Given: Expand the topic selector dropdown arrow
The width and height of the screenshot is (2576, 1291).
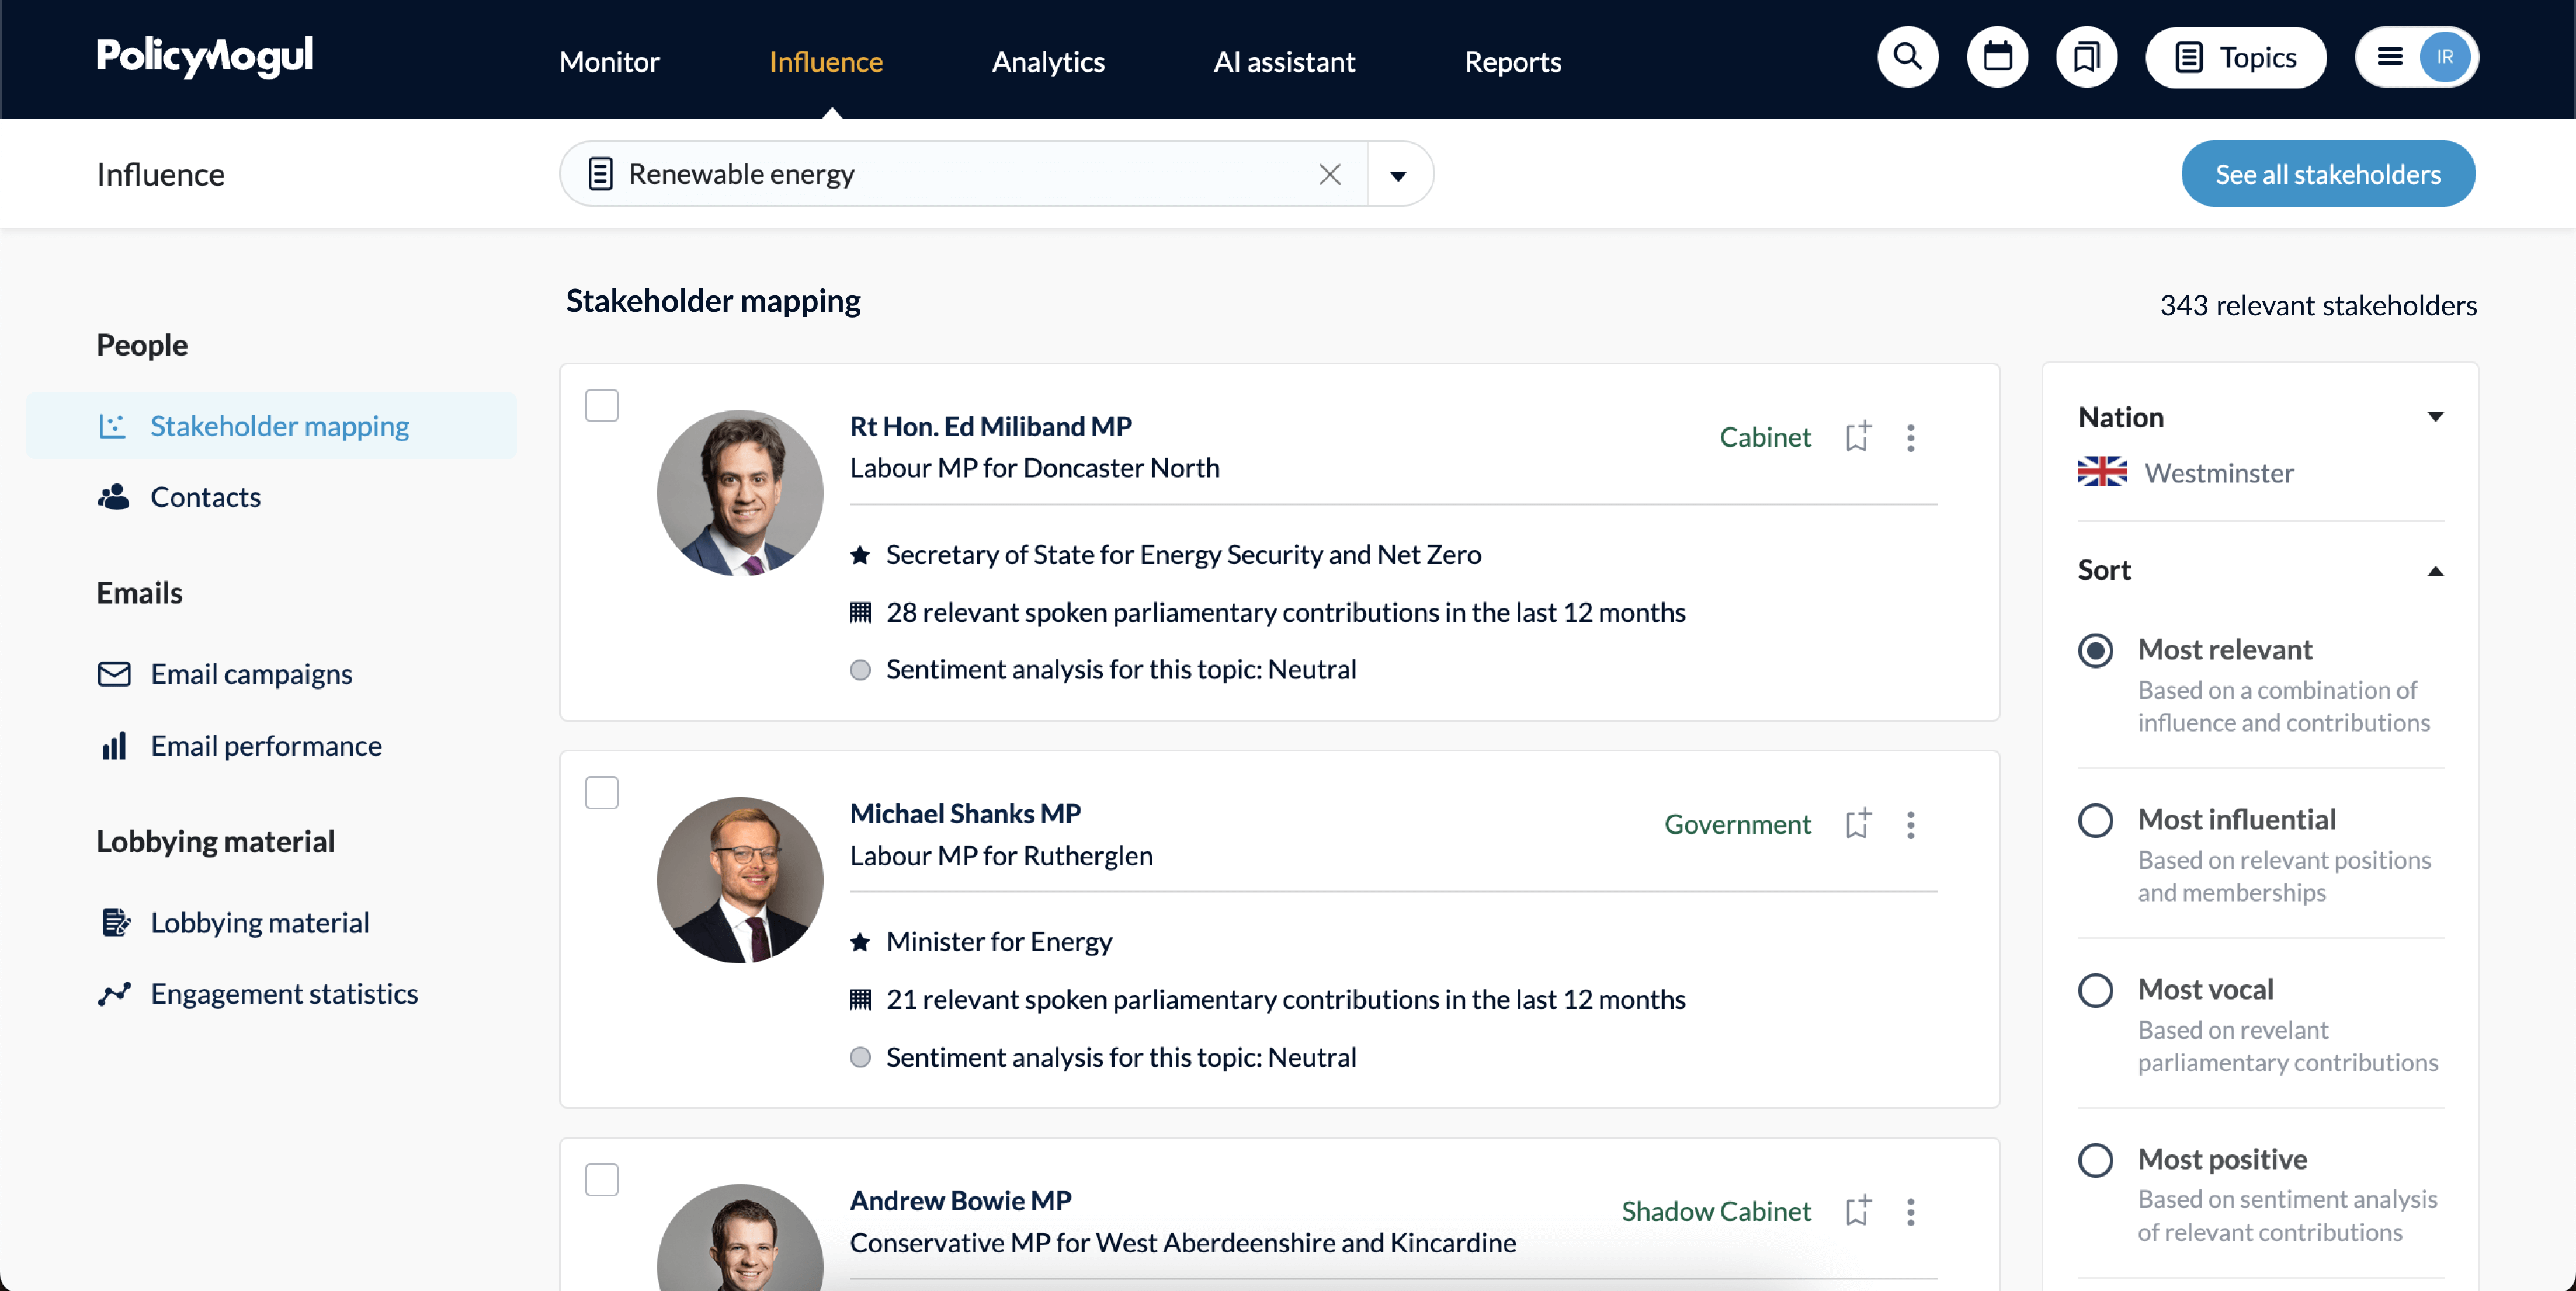Looking at the screenshot, I should pos(1398,175).
